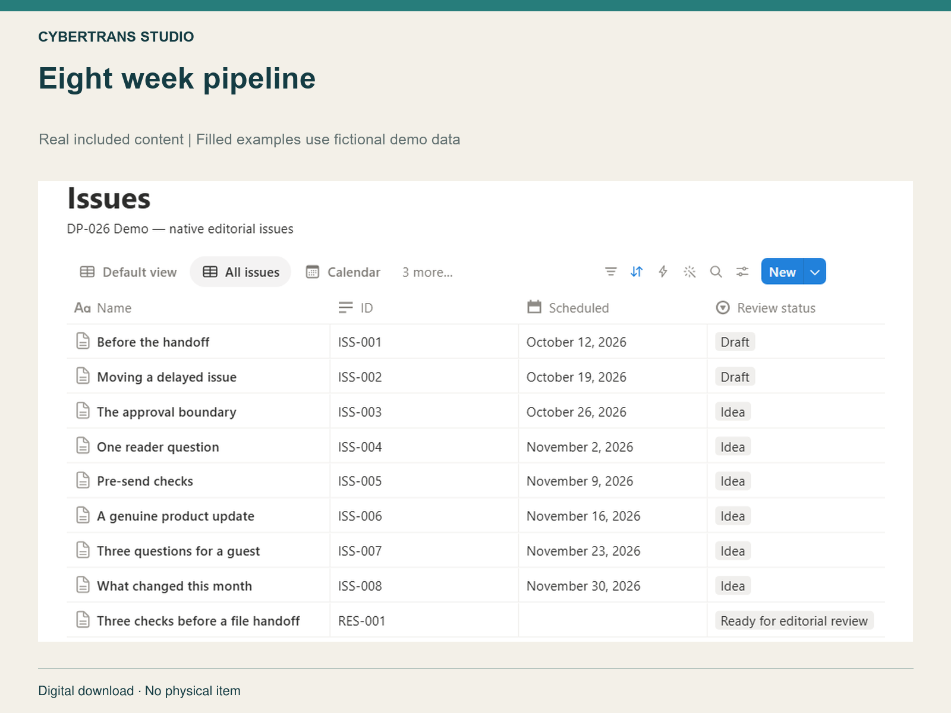951x713 pixels.
Task: Open The approval boundary page
Action: pos(166,412)
